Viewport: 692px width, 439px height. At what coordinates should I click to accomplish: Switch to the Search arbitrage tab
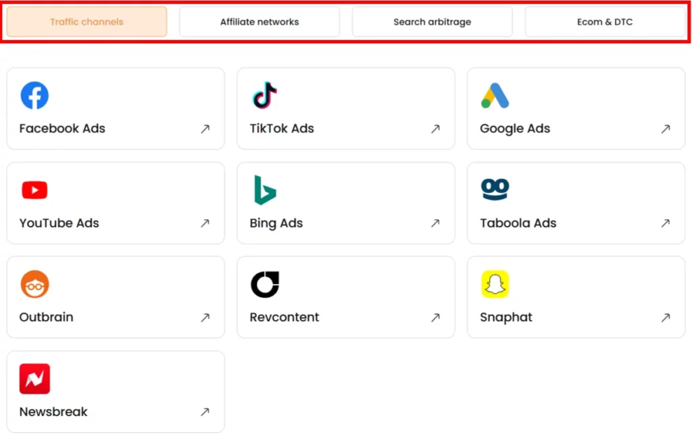point(432,22)
